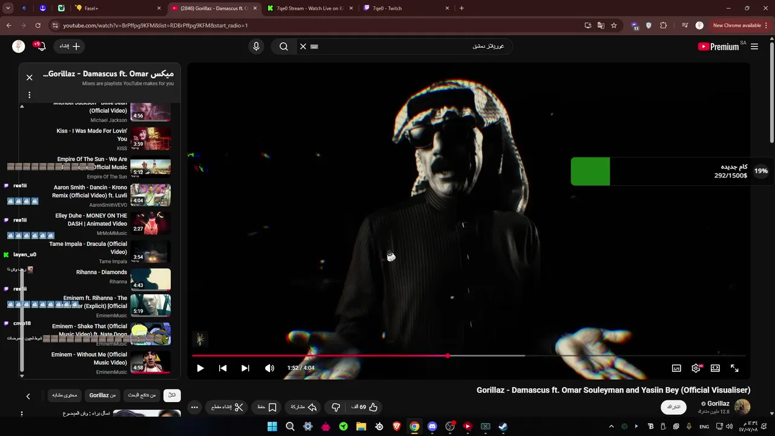
Task: Open the media control icon in Chrome toolbar
Action: 684,25
